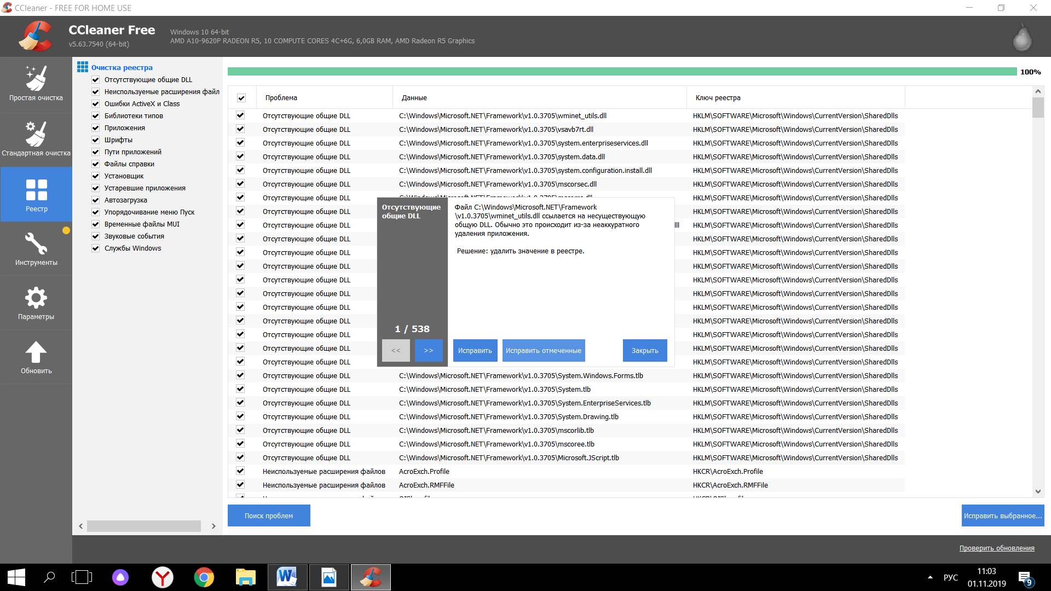Open the Simple Clean (Простая очистка) section
Screen dimensions: 1051x591
click(36, 85)
